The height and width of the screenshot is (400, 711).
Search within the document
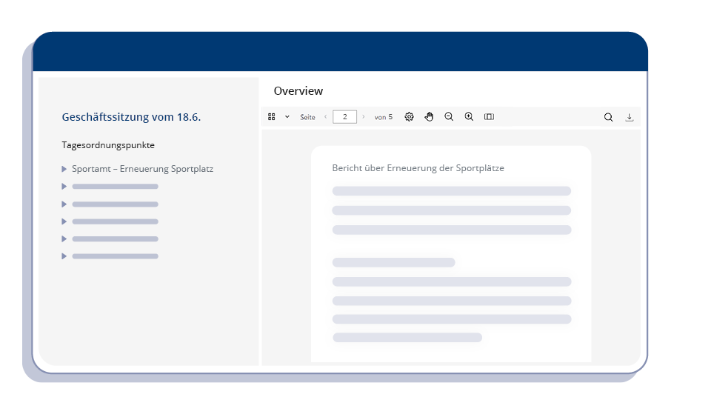tap(609, 118)
